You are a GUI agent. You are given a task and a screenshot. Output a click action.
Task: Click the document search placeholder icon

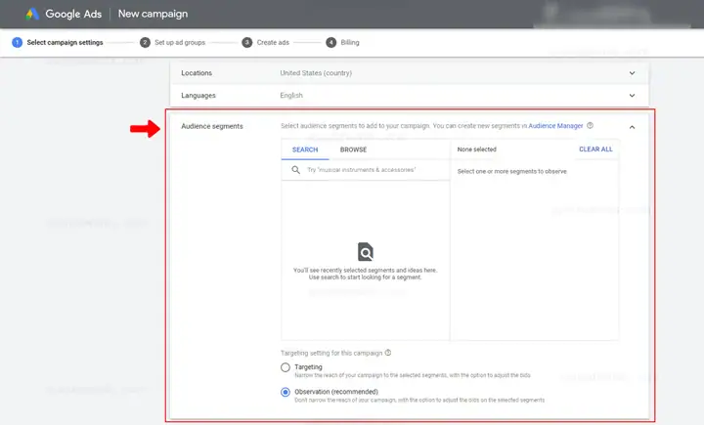[x=366, y=252]
